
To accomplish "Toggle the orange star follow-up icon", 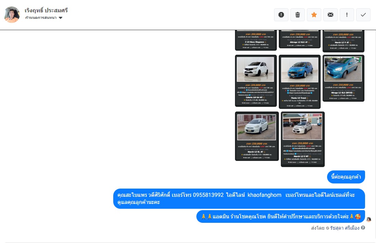I will click(x=314, y=15).
